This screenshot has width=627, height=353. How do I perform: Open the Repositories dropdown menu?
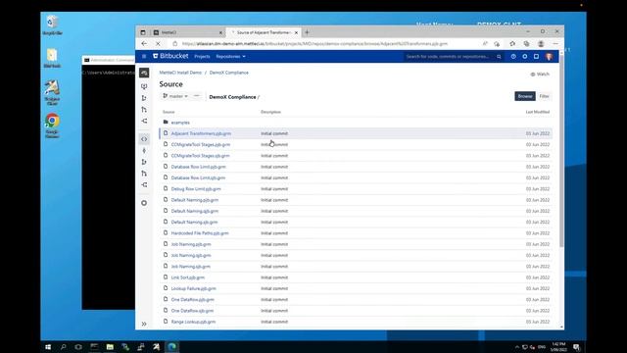click(x=231, y=57)
